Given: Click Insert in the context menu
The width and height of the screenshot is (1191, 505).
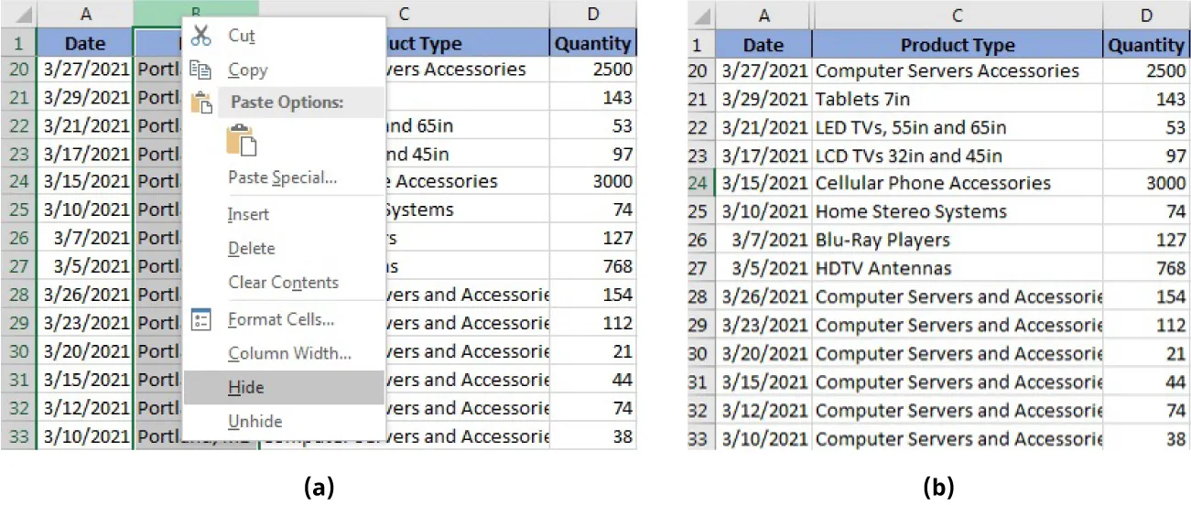Looking at the screenshot, I should [x=248, y=214].
